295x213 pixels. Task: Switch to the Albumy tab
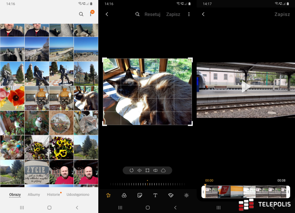coord(34,195)
